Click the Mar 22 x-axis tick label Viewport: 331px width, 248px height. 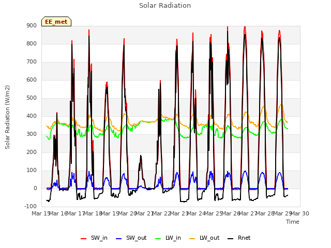coord(162,213)
